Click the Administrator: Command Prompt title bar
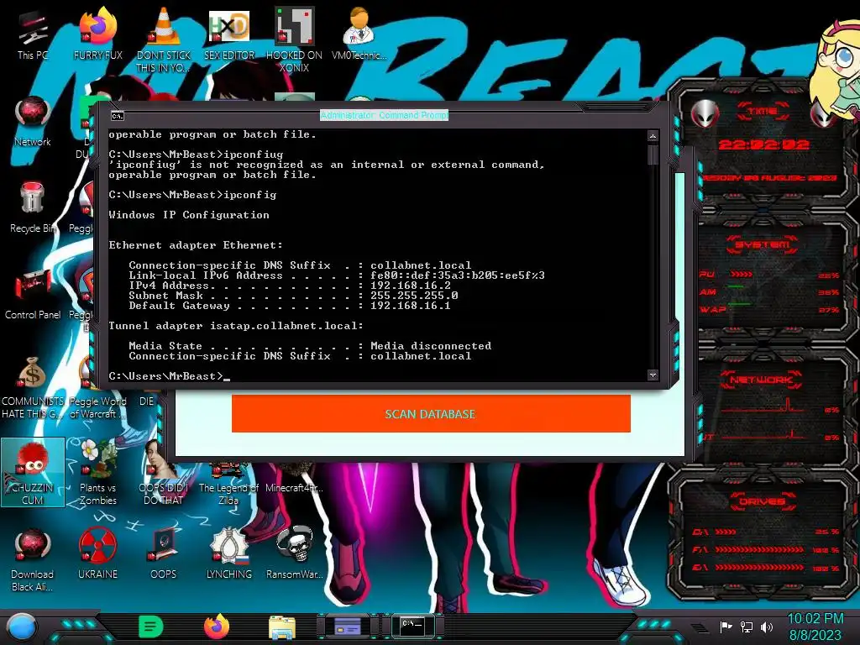The height and width of the screenshot is (645, 860). coord(385,115)
